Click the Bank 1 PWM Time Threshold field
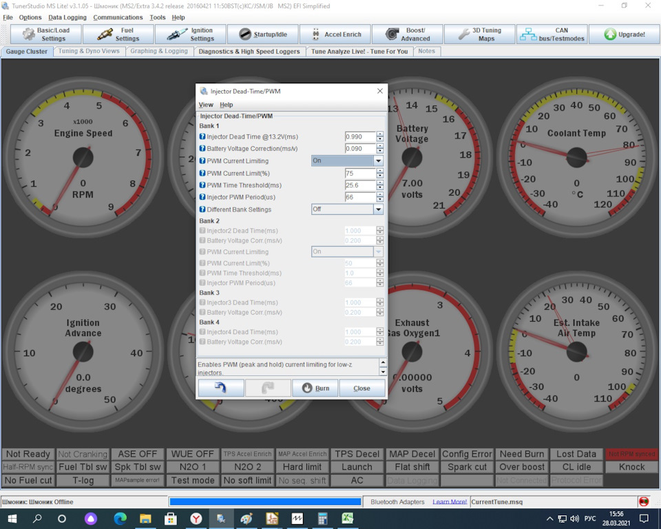 click(x=360, y=185)
